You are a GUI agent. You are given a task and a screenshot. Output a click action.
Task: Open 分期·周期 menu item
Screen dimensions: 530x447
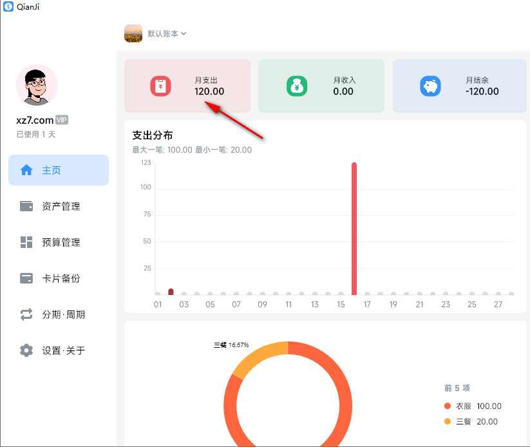pos(59,315)
